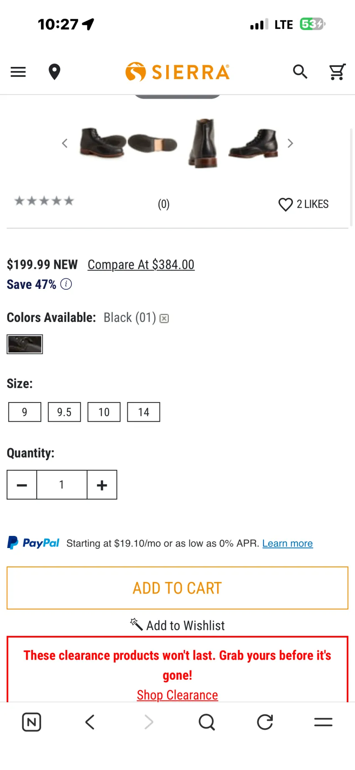355x770 pixels.
Task: Tap the browser reload icon
Action: pos(265,722)
